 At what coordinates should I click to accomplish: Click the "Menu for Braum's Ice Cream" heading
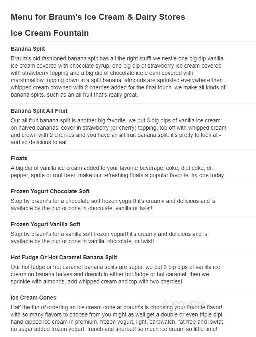(98, 17)
